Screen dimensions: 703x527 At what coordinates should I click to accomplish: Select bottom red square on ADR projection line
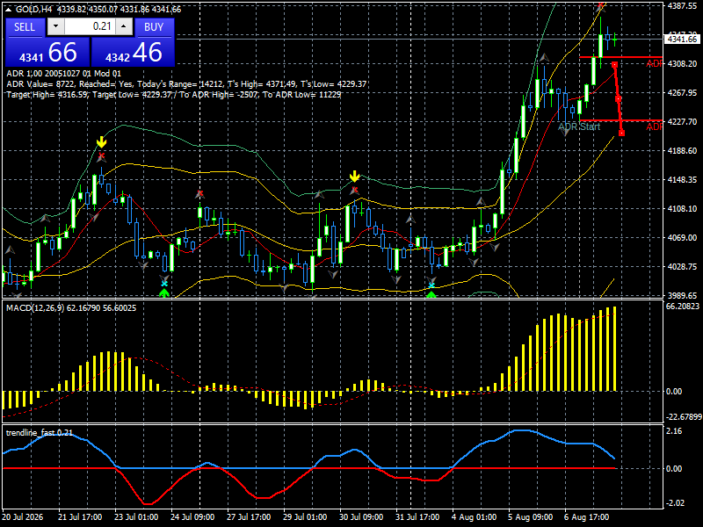(621, 133)
